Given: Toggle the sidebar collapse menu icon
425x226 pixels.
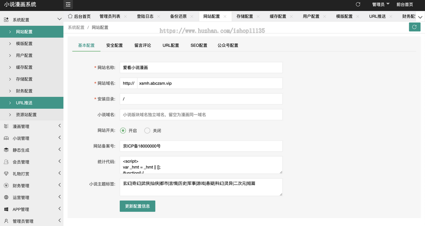Looking at the screenshot, I should pos(68,5).
